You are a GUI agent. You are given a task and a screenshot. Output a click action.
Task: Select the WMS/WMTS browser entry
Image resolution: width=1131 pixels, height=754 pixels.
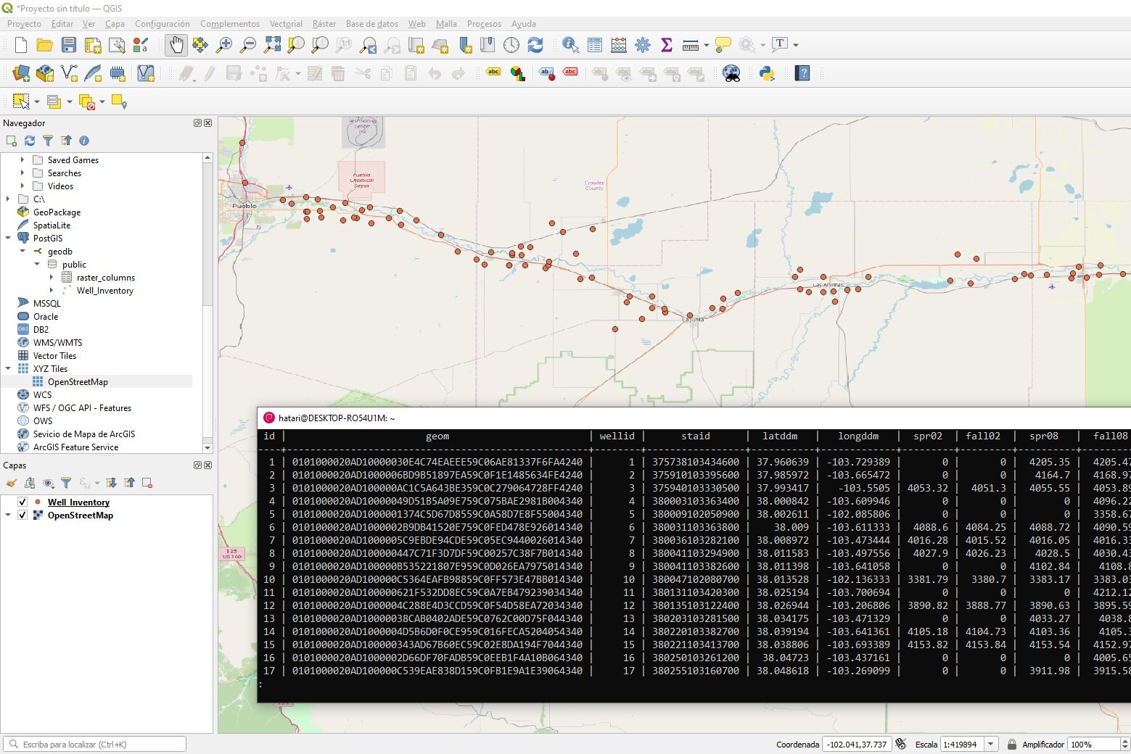pos(57,343)
